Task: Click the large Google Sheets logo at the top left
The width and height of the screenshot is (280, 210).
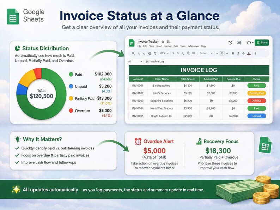Action: [x=13, y=17]
